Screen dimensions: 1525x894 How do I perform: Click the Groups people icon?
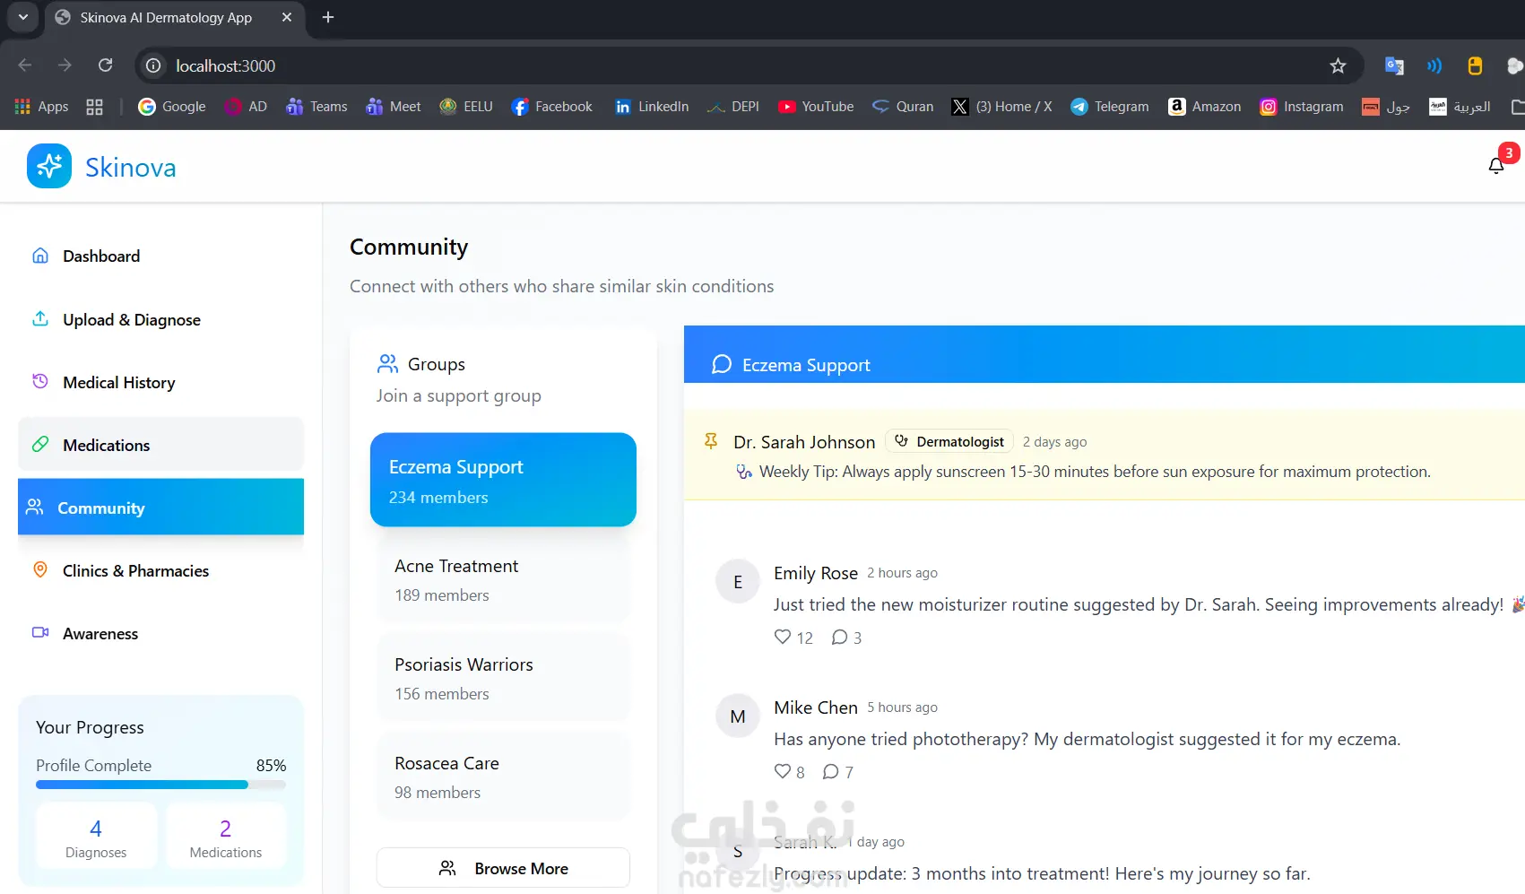[387, 363]
